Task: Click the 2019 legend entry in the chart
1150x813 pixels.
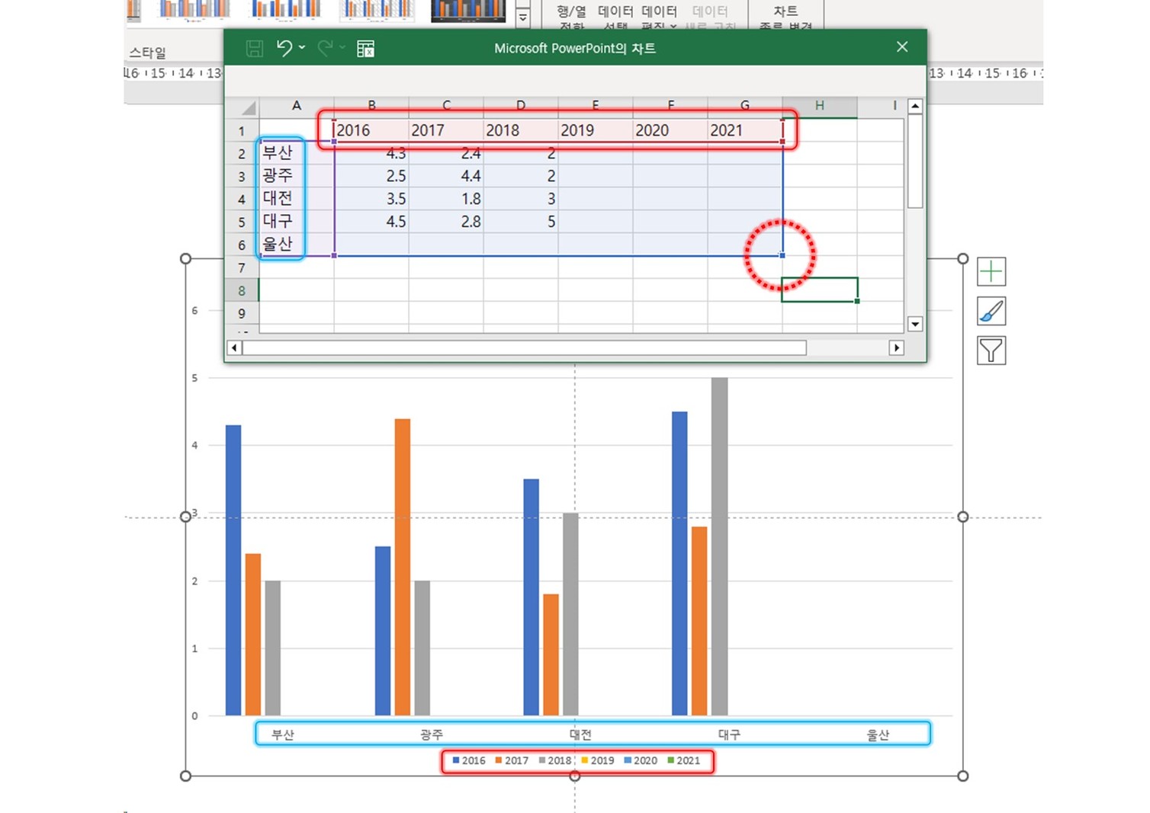Action: pyautogui.click(x=598, y=760)
